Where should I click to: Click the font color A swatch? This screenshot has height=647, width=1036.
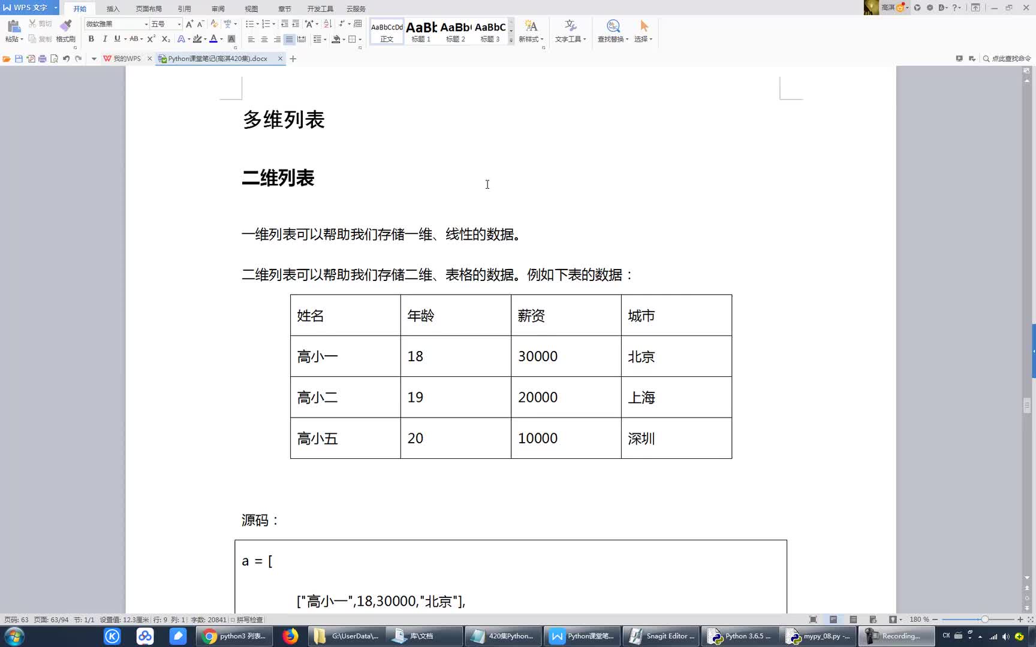(x=213, y=39)
